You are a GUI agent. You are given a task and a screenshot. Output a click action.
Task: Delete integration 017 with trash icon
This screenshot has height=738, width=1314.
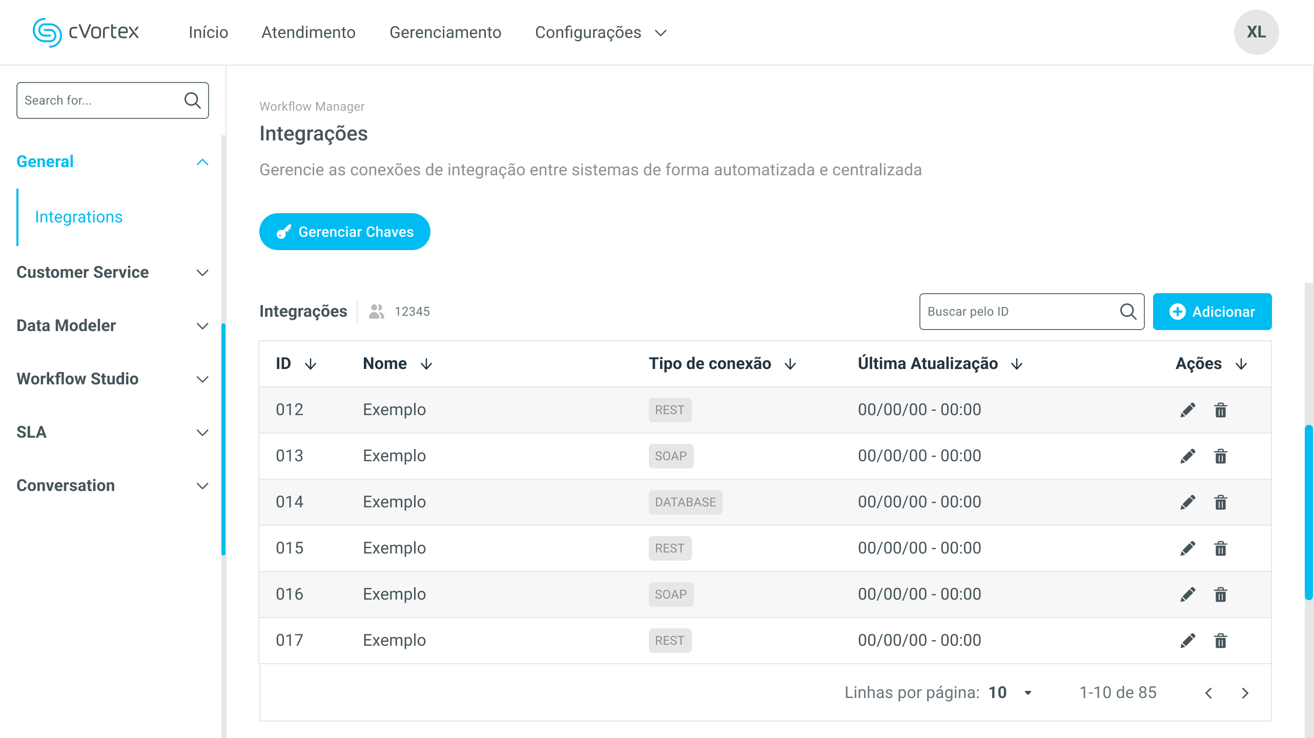coord(1221,641)
